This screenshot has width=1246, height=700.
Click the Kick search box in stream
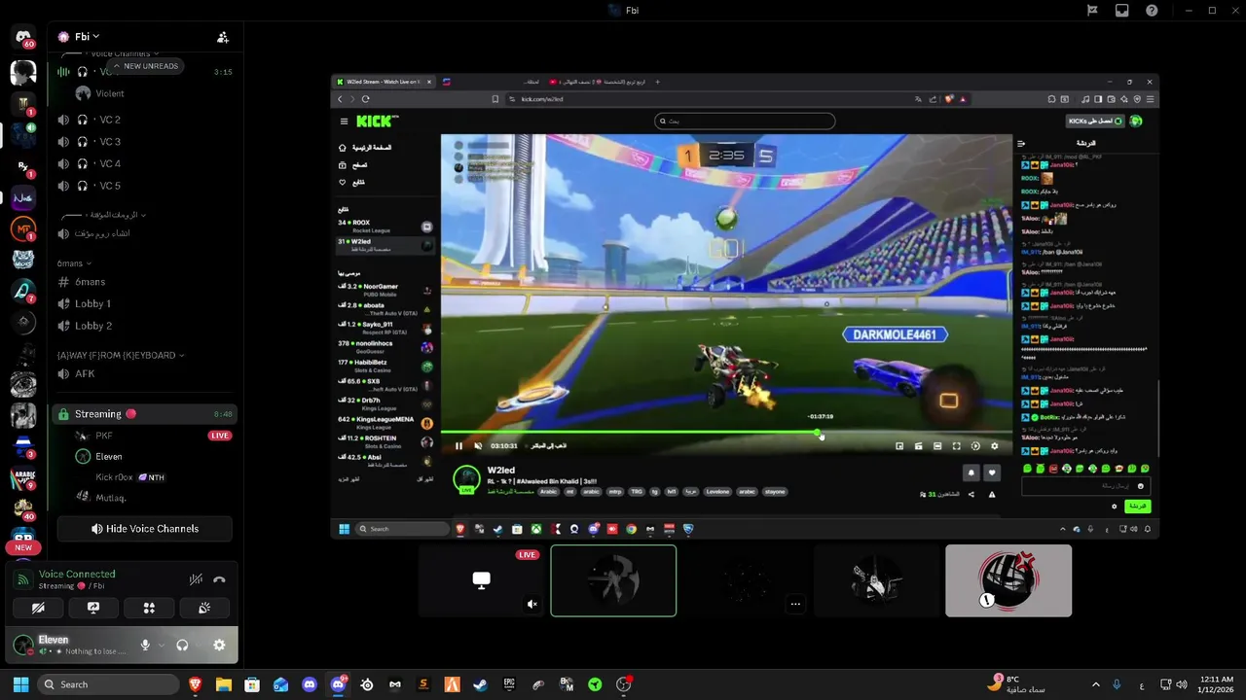[745, 122]
